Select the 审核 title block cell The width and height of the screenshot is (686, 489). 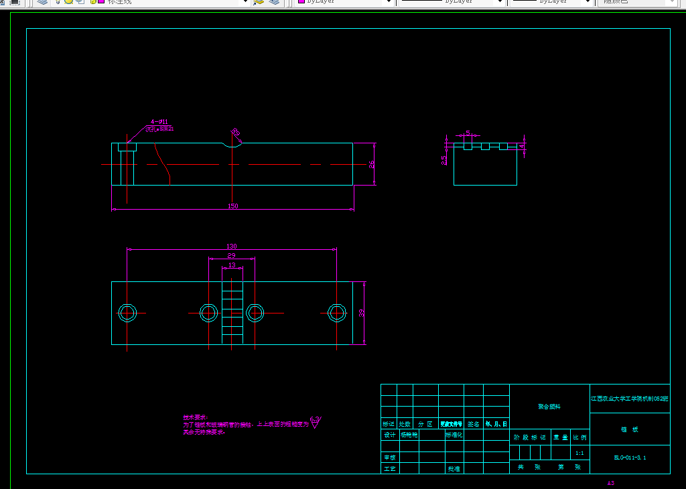[390, 458]
